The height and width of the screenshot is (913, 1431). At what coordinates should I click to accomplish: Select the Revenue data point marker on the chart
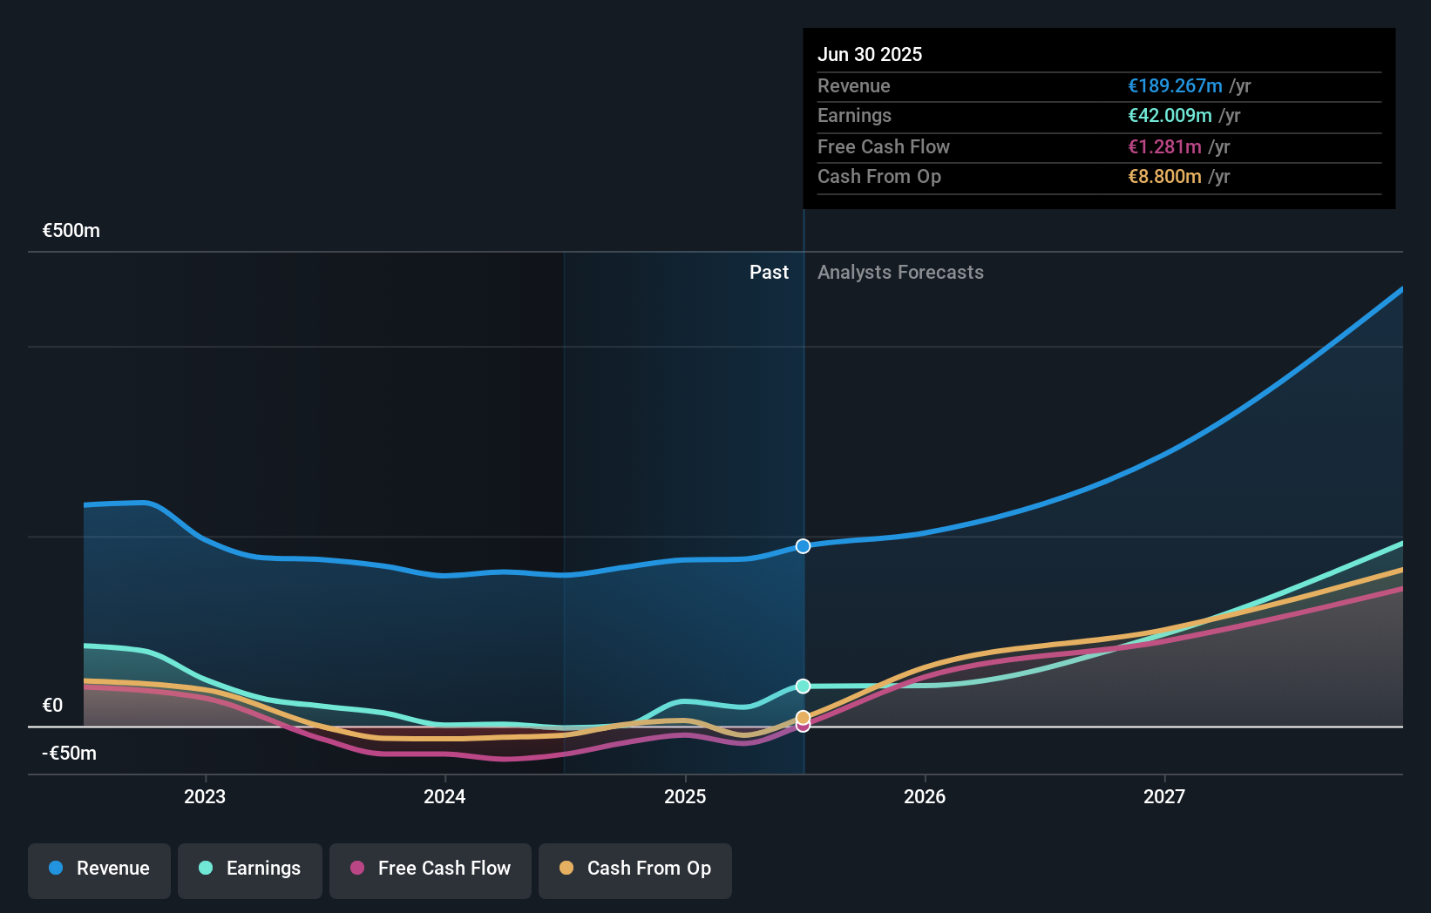pyautogui.click(x=803, y=546)
